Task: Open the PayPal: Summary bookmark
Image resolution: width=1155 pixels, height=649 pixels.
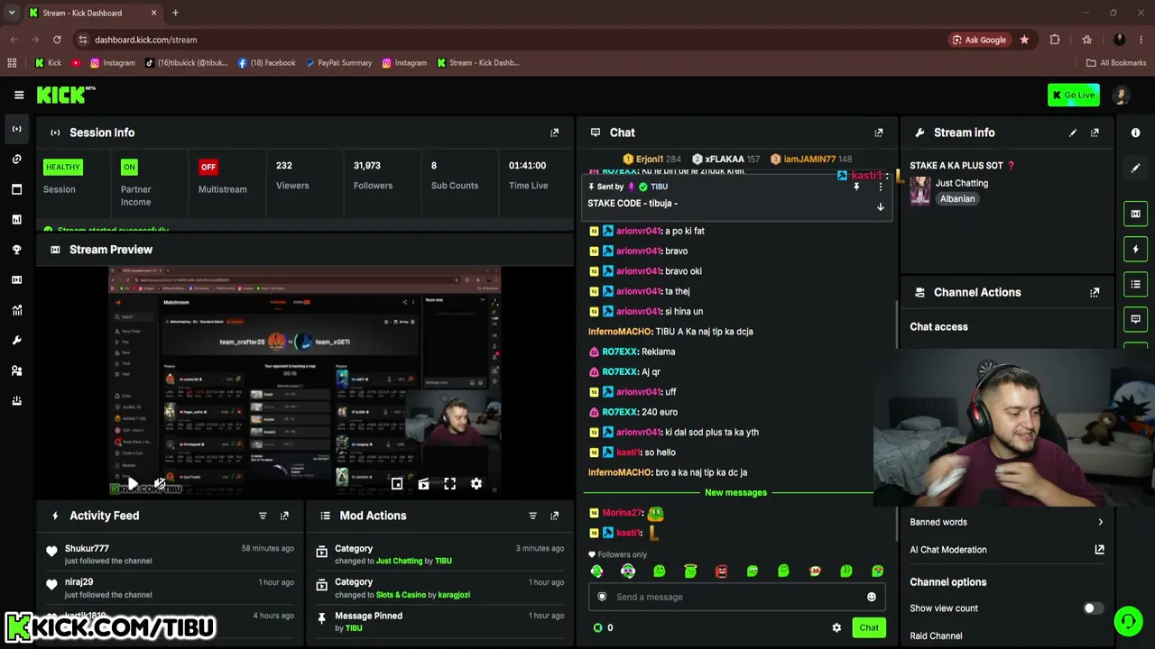Action: (338, 63)
